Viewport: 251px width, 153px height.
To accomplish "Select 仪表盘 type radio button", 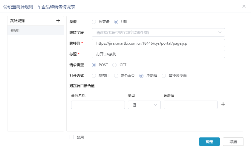I will click(x=94, y=22).
